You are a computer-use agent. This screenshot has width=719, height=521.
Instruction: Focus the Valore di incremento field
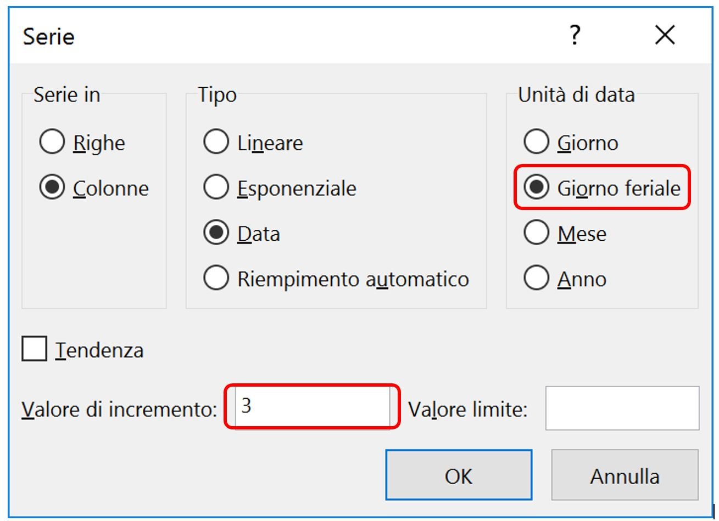pos(312,407)
